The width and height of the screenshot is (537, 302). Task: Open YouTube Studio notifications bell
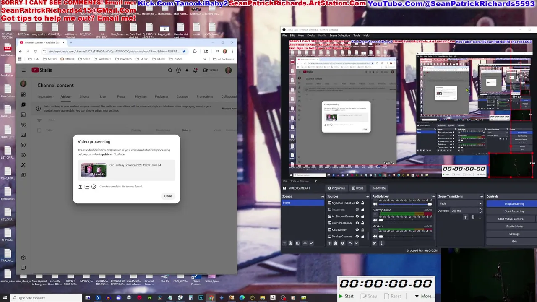pyautogui.click(x=195, y=70)
